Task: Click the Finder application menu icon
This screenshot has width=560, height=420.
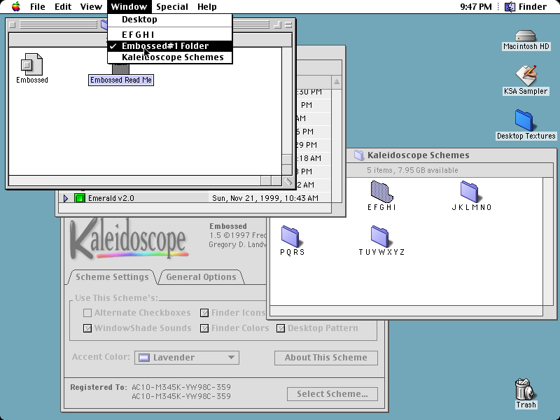Action: (510, 6)
